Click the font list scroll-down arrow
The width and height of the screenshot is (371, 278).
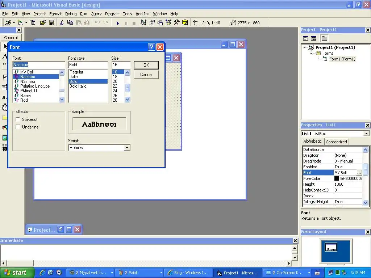pyautogui.click(x=62, y=100)
